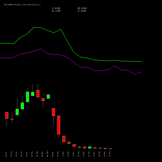Select the 16 Mar date label
Screen dimensions: 162x162
tap(79, 154)
